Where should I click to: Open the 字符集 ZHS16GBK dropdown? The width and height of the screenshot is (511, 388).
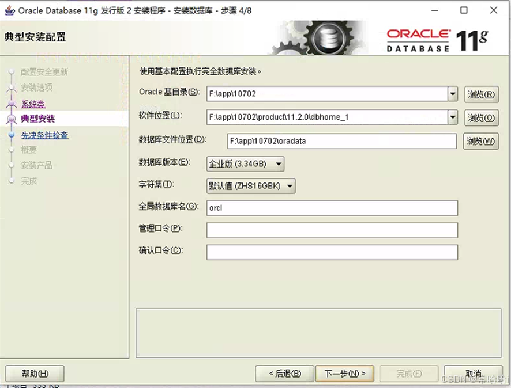(x=251, y=186)
